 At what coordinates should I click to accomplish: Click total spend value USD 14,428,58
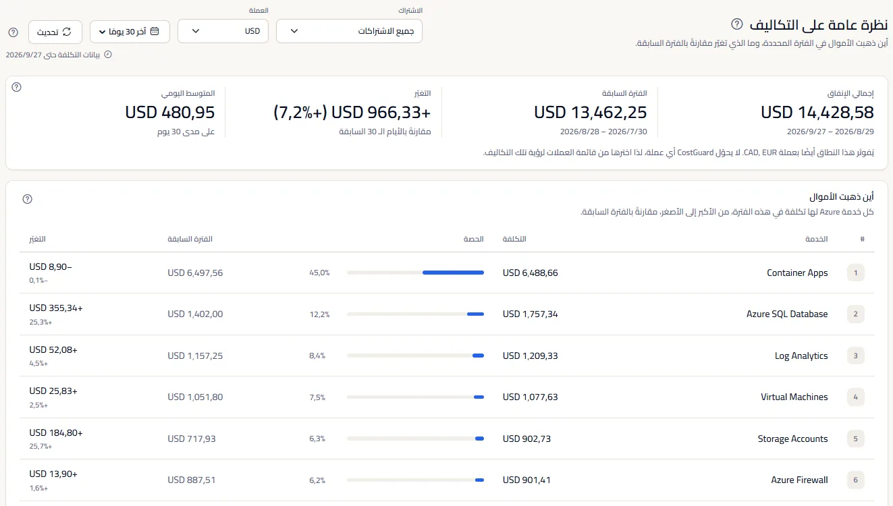pos(817,112)
